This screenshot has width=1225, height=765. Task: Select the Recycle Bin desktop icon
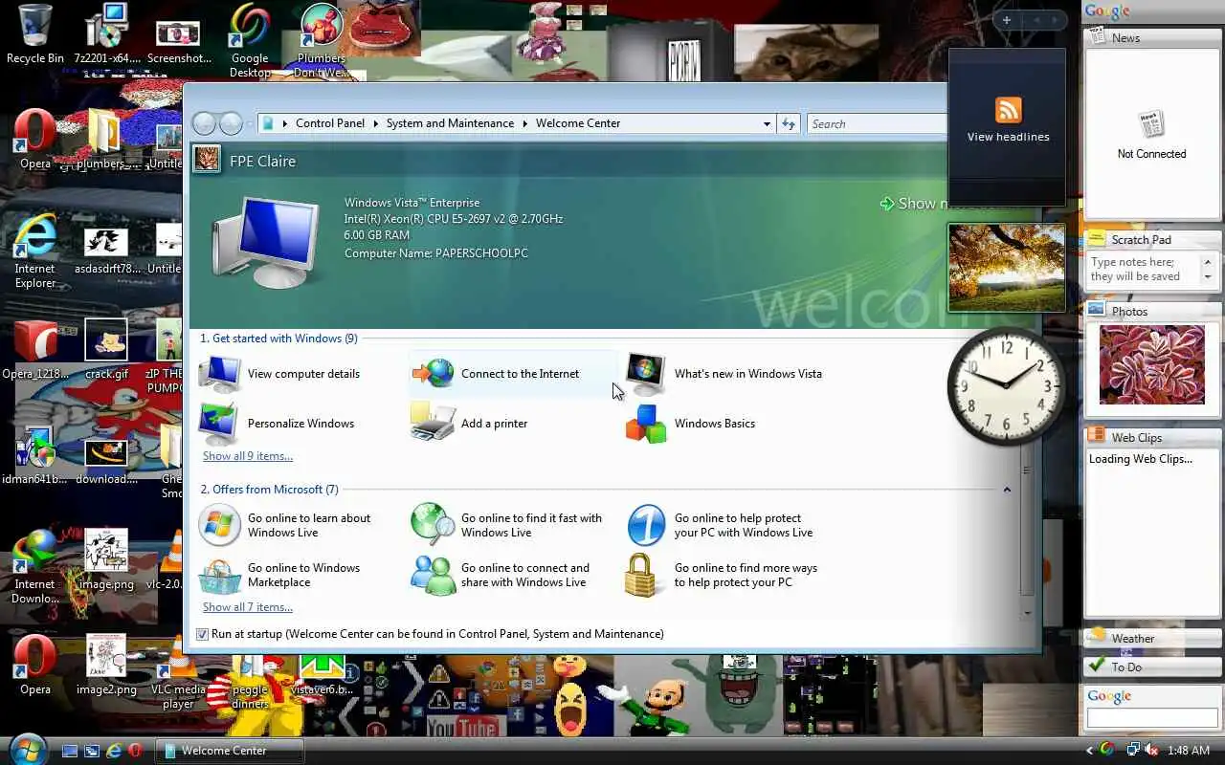35,33
